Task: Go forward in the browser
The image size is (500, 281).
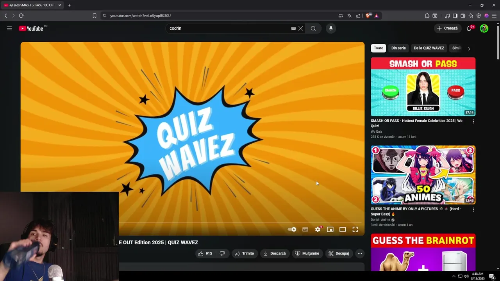Action: (x=13, y=16)
